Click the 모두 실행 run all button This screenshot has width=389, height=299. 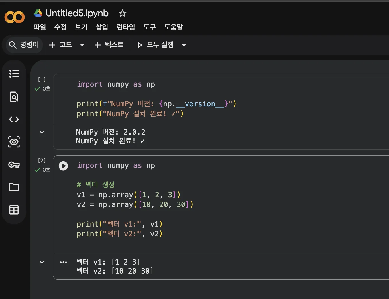pyautogui.click(x=156, y=45)
